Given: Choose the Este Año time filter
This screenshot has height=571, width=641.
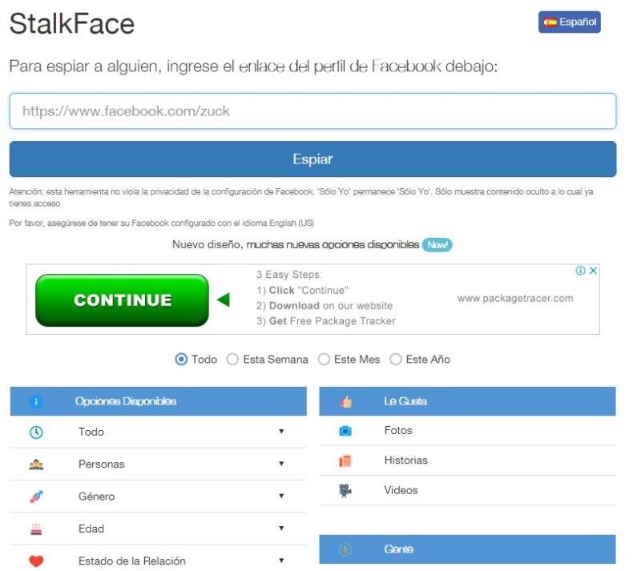Looking at the screenshot, I should coord(396,360).
